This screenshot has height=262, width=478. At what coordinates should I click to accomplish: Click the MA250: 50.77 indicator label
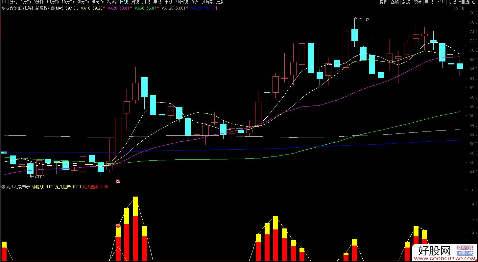click(204, 8)
